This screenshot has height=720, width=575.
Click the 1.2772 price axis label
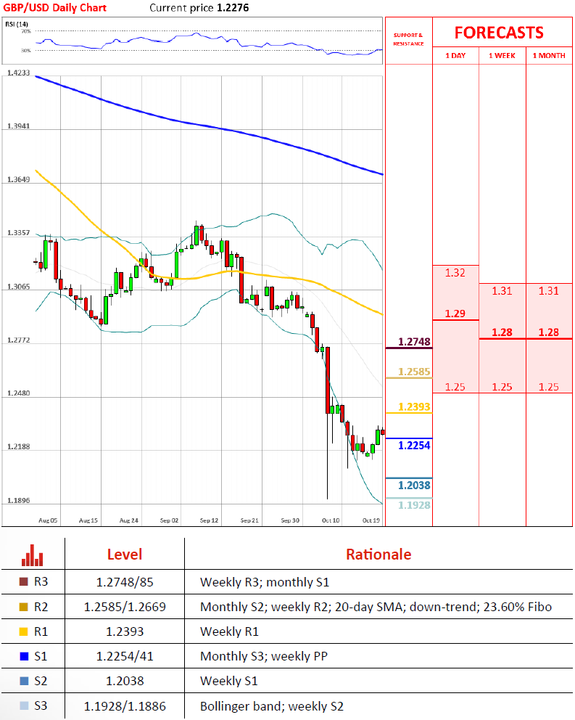pyautogui.click(x=18, y=340)
